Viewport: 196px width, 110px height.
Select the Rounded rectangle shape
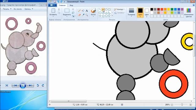[x=100, y=13]
